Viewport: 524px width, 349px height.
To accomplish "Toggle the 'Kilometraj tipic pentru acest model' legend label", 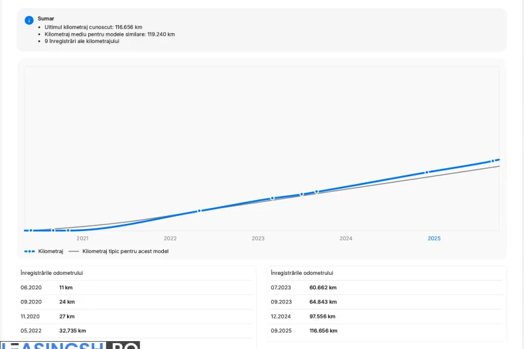I will click(125, 252).
